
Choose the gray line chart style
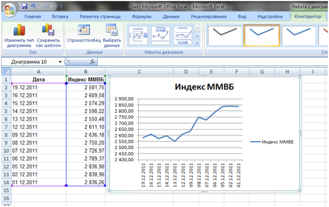point(225,35)
